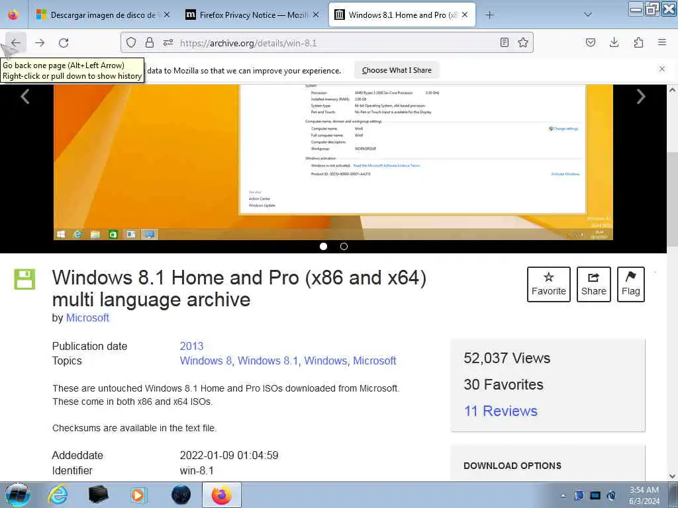Click the Addeddate value 2022-01-09 01:04:59
Screen dimensions: 678x508
point(229,455)
